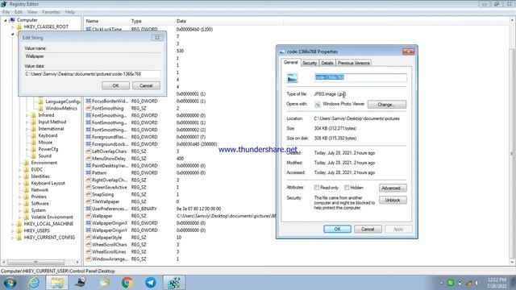Open Advanced... attributes

(x=393, y=188)
